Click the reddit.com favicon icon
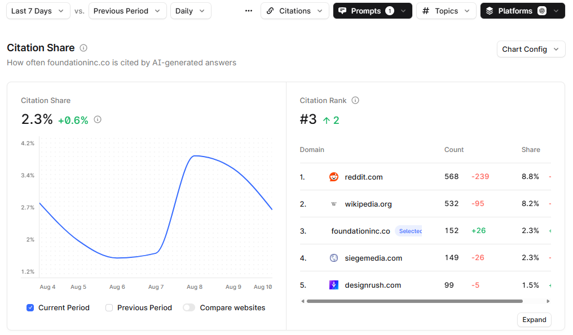This screenshot has width=573, height=335. 334,177
